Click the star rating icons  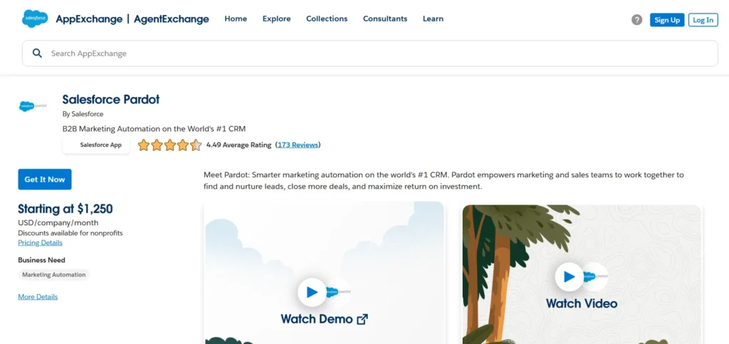click(169, 145)
